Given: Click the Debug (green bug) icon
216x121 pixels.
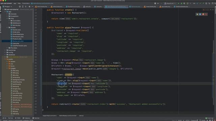Looking at the screenshot, I should (182, 3).
